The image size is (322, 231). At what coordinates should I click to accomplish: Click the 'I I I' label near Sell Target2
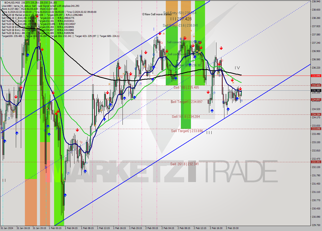[209, 133]
